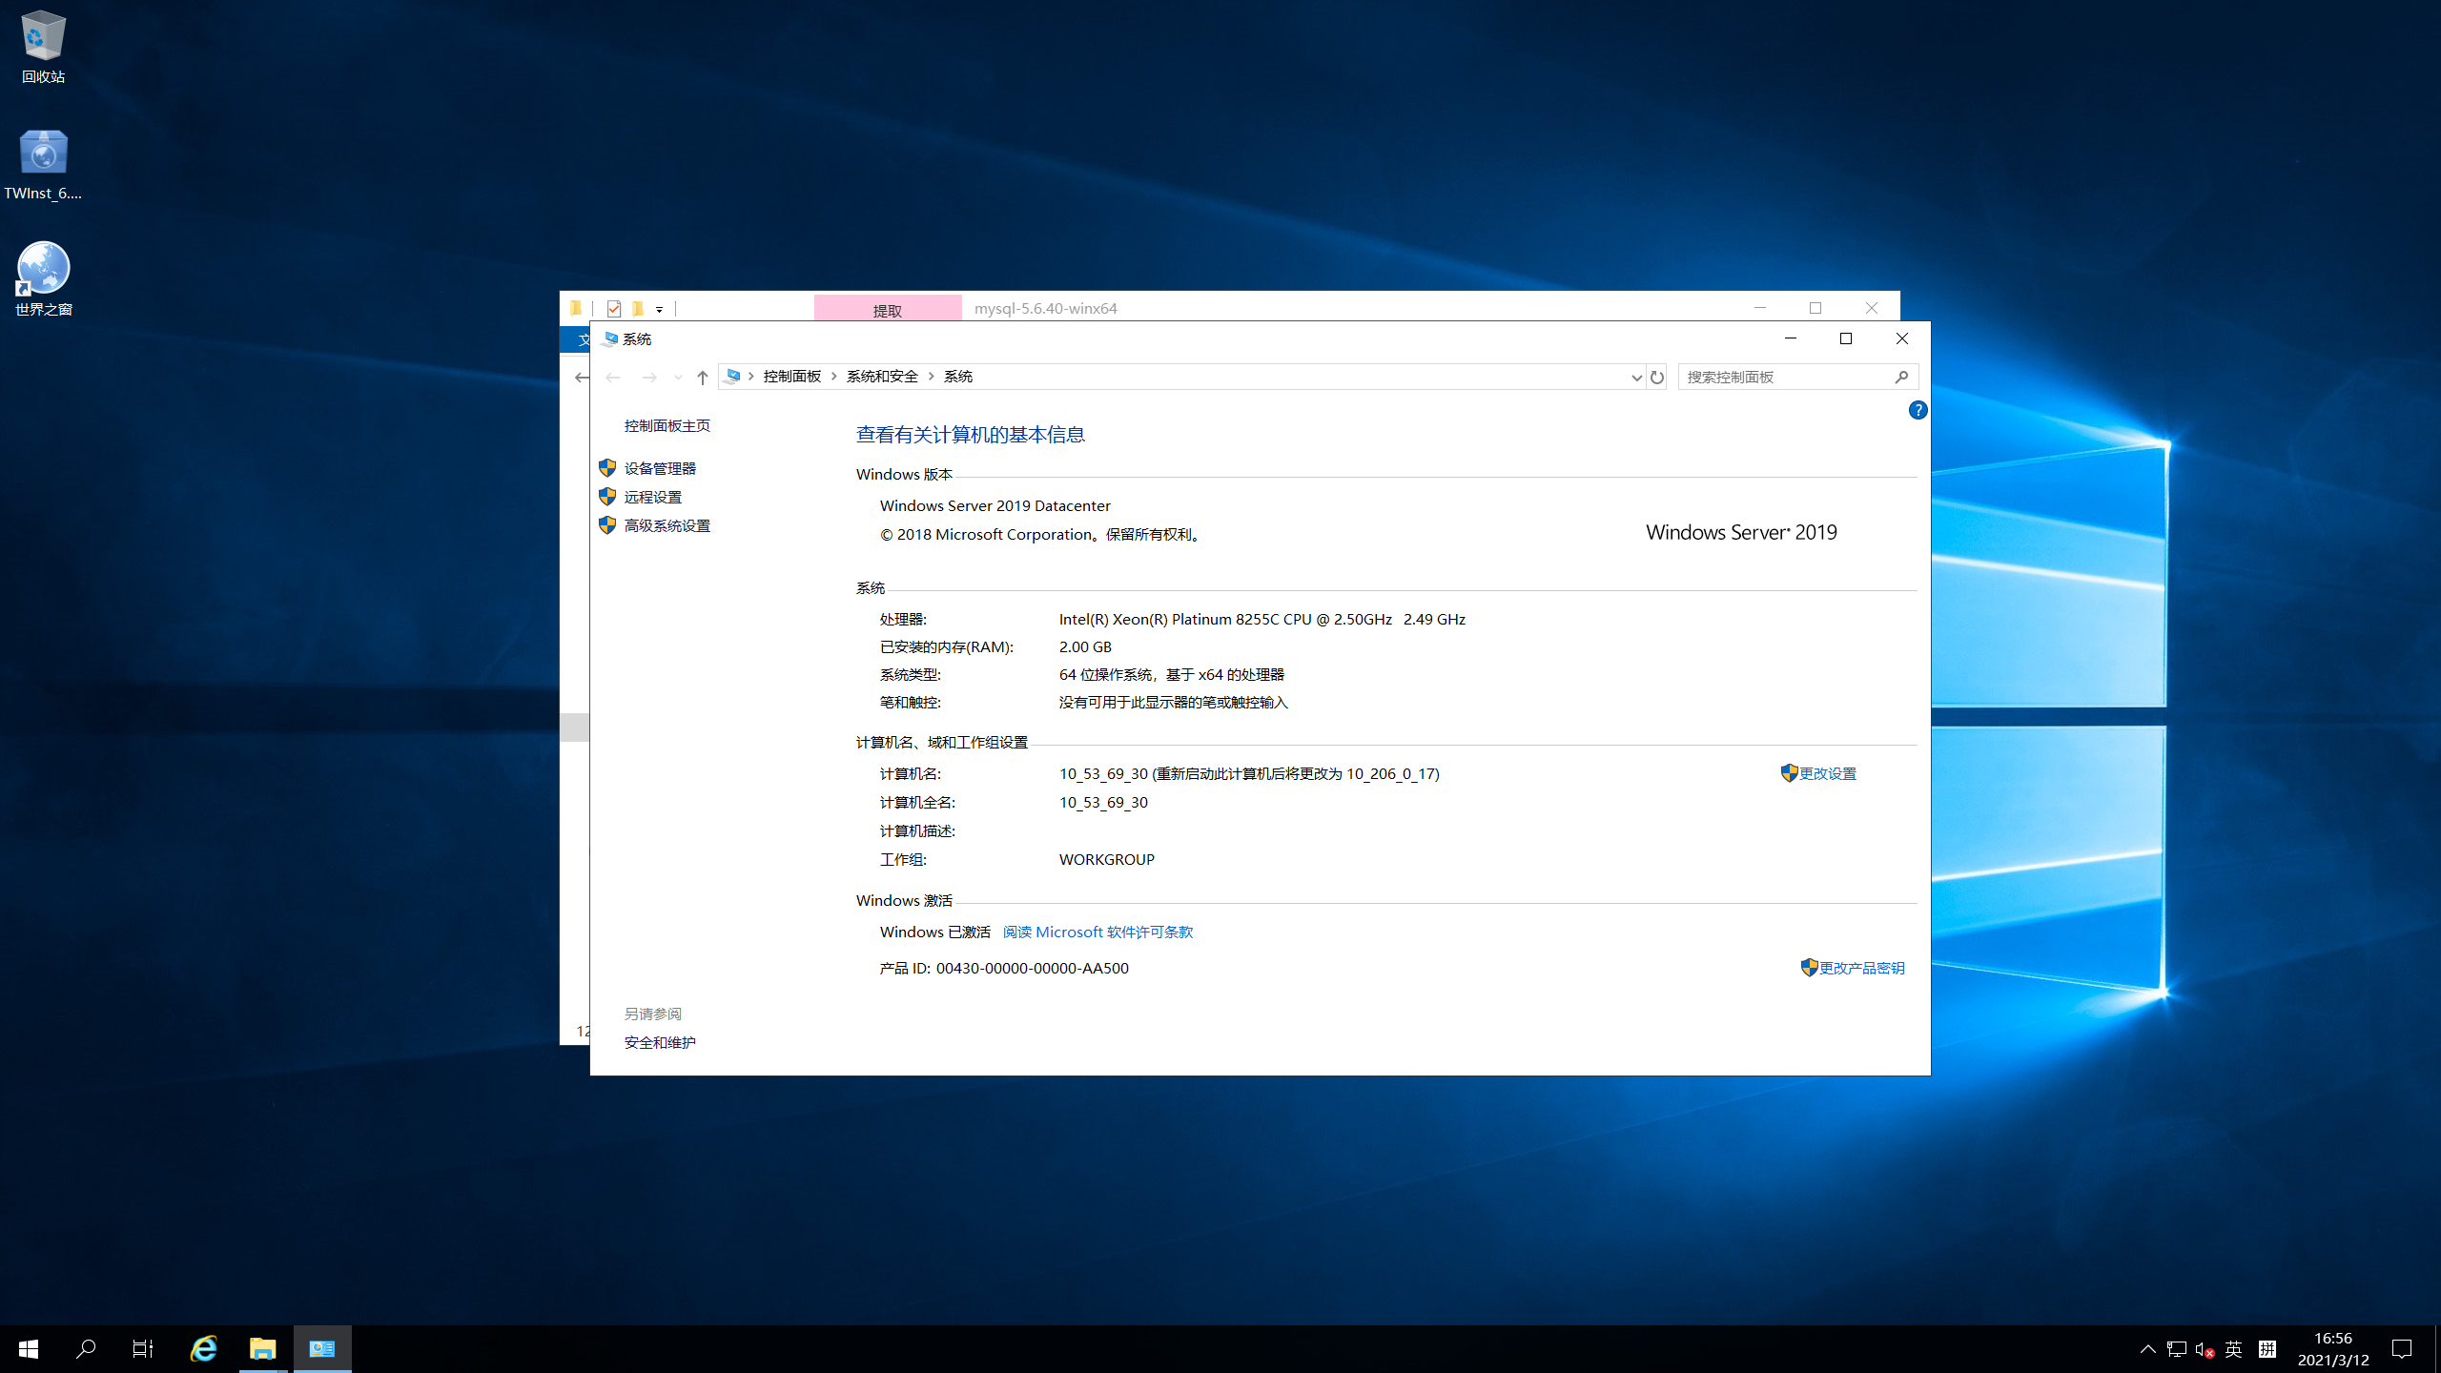
Task: Open Explorer quick access toolbar dropdown
Action: click(x=659, y=309)
